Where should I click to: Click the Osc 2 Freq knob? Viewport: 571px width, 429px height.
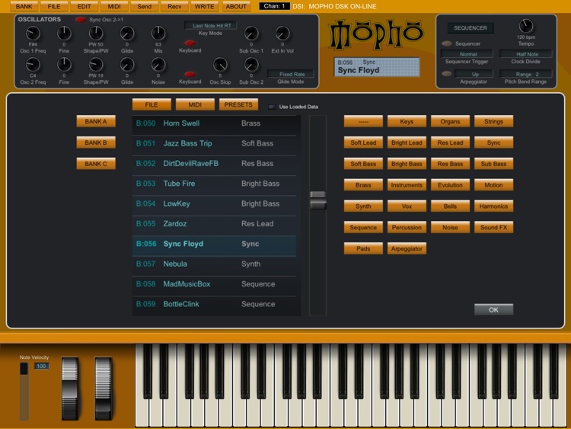point(33,65)
